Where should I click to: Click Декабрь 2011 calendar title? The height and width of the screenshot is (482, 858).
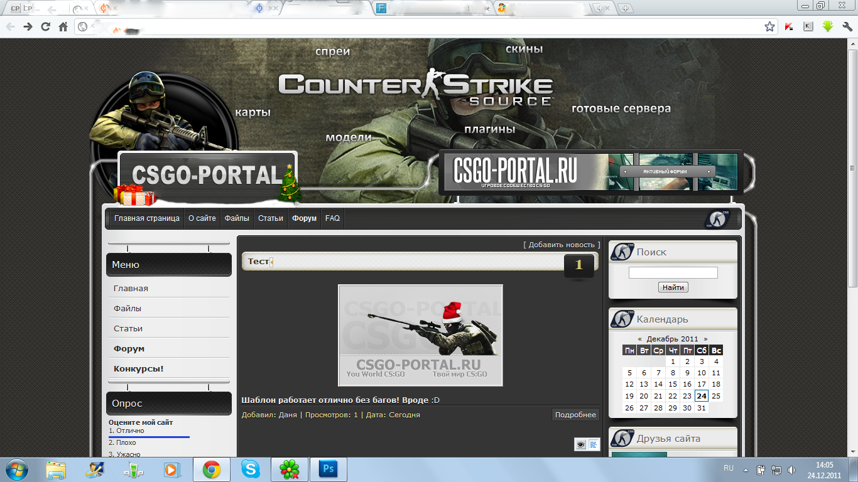point(672,339)
